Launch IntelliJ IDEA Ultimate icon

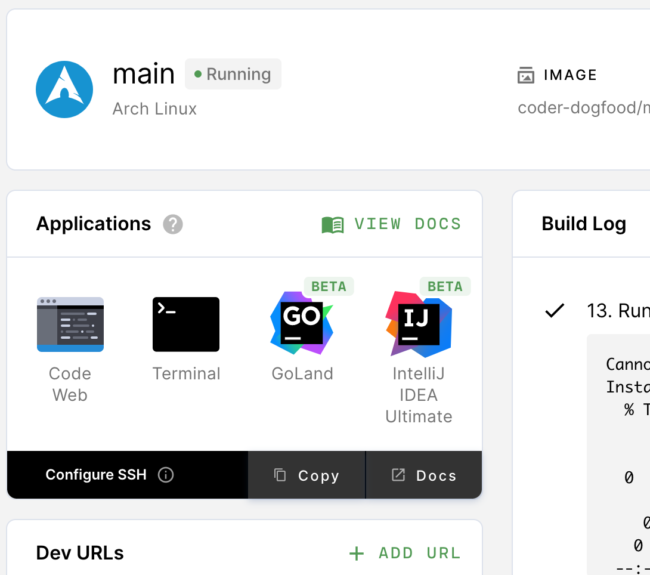coord(418,324)
